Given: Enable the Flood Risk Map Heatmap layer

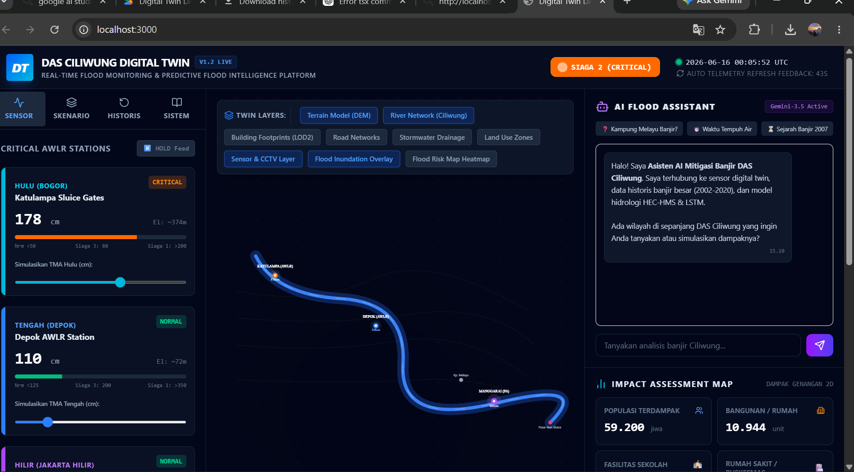Looking at the screenshot, I should (451, 159).
